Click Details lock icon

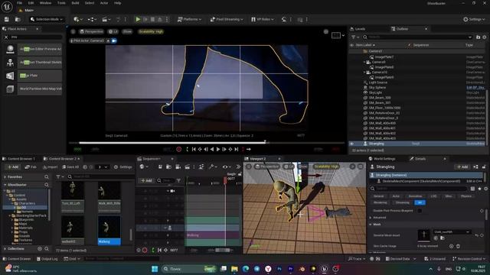click(484, 167)
